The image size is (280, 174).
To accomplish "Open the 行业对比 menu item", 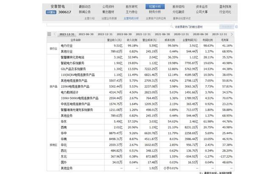I will [x=225, y=12].
